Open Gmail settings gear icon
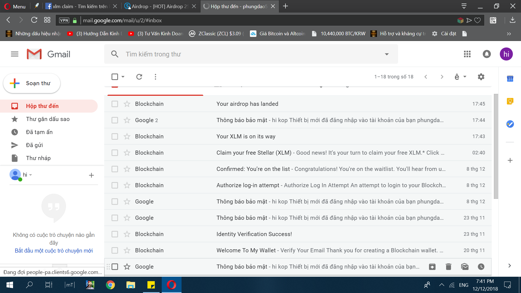Image resolution: width=521 pixels, height=293 pixels. [481, 77]
